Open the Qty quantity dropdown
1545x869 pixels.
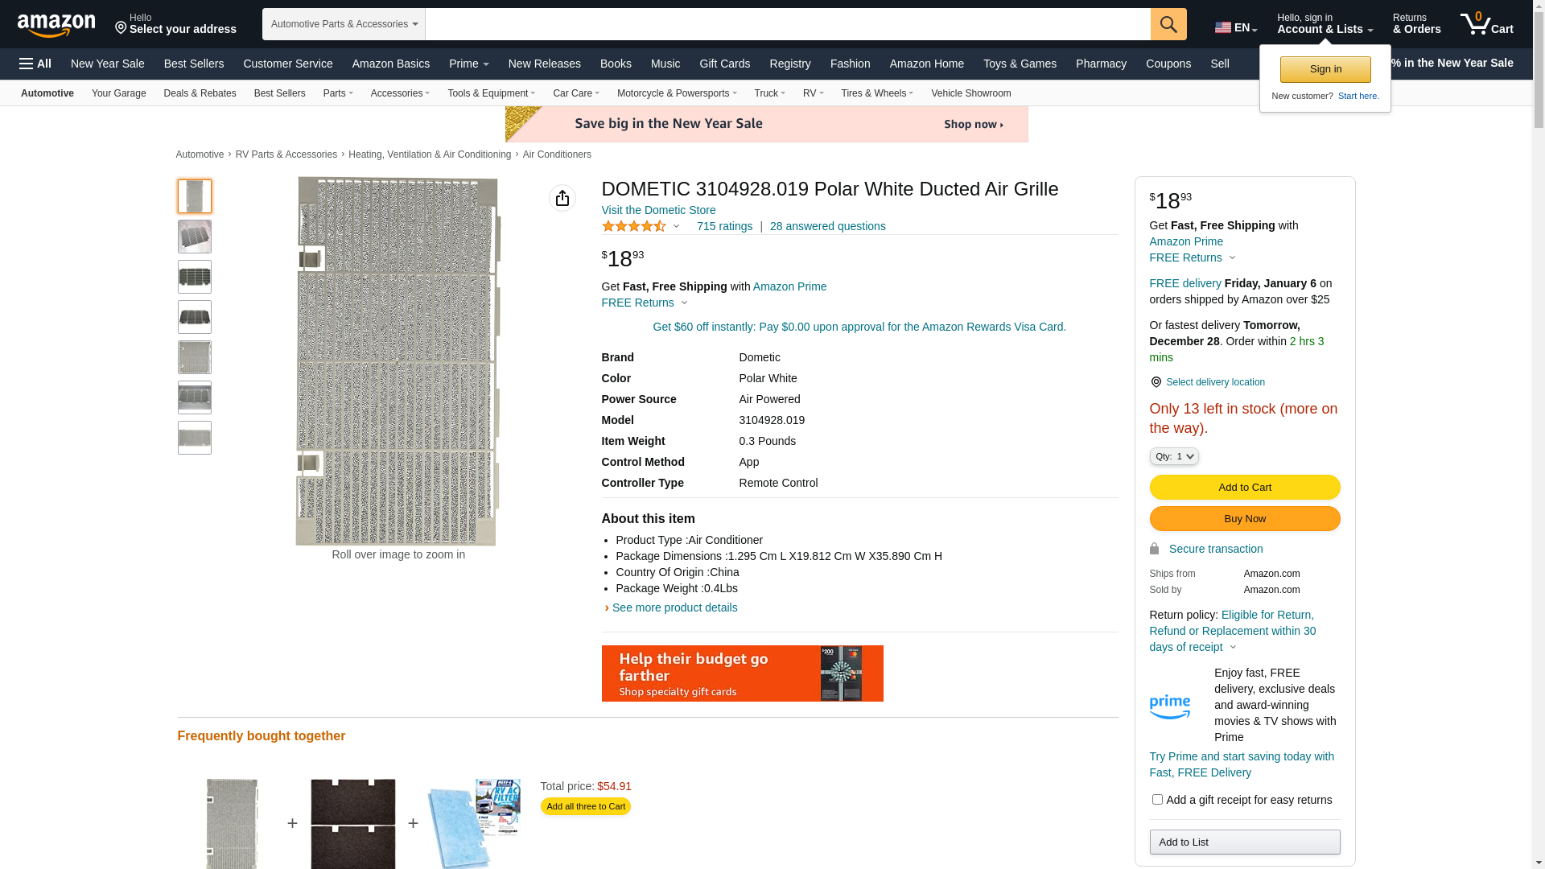[1174, 456]
